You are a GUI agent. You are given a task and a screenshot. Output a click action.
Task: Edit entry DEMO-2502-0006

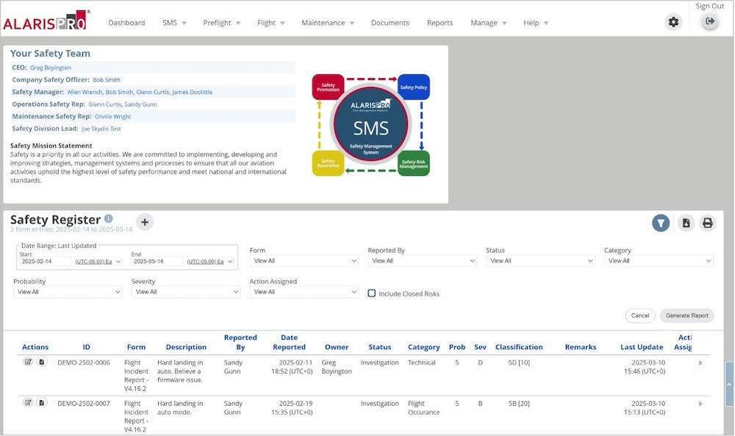coord(28,362)
